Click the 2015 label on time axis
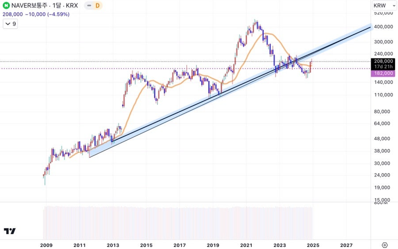This screenshot has height=249, width=398. [x=146, y=245]
